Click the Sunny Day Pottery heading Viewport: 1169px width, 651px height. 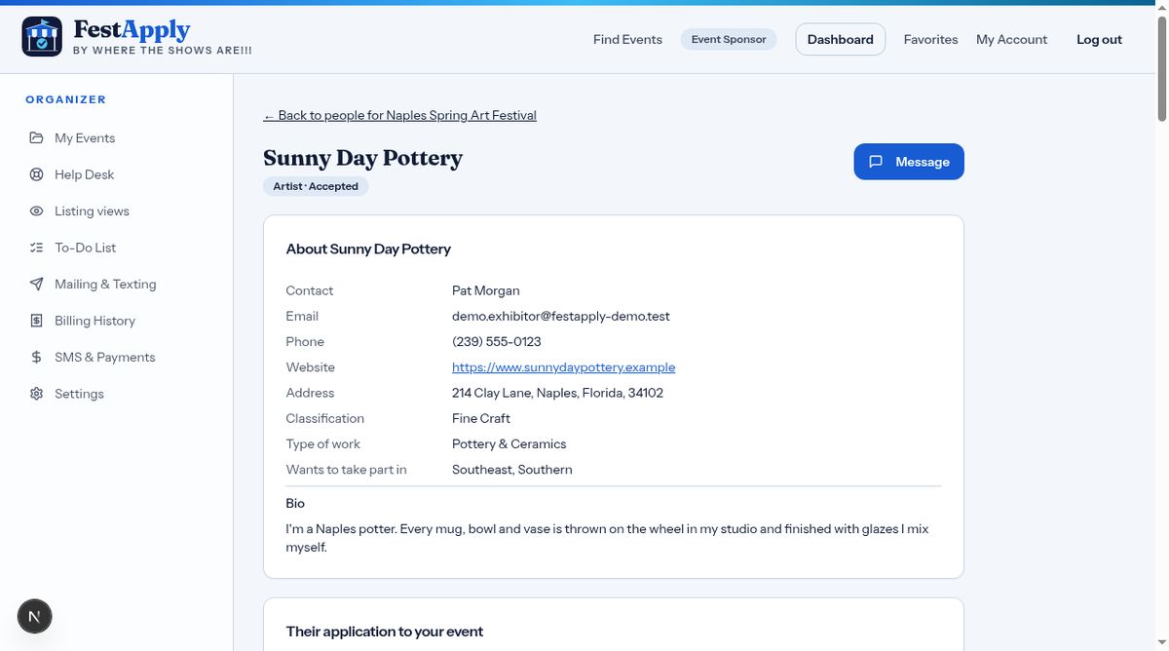pos(362,158)
